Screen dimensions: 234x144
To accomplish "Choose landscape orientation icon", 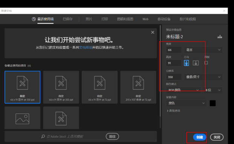I will pyautogui.click(x=196, y=63).
